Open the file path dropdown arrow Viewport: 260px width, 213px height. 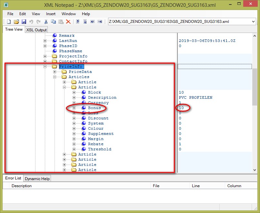coord(253,22)
